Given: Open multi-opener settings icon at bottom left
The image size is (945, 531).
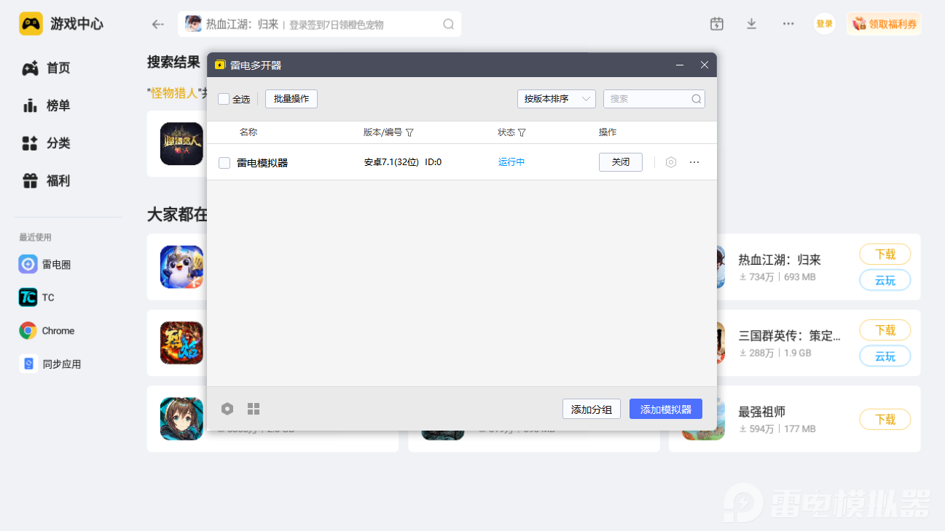Looking at the screenshot, I should [227, 409].
